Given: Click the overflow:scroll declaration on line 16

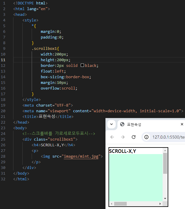Looking at the screenshot, I should pos(59,88).
